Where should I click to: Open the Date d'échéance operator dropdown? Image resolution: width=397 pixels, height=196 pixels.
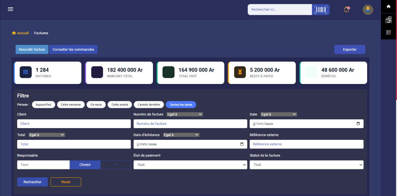(181, 135)
